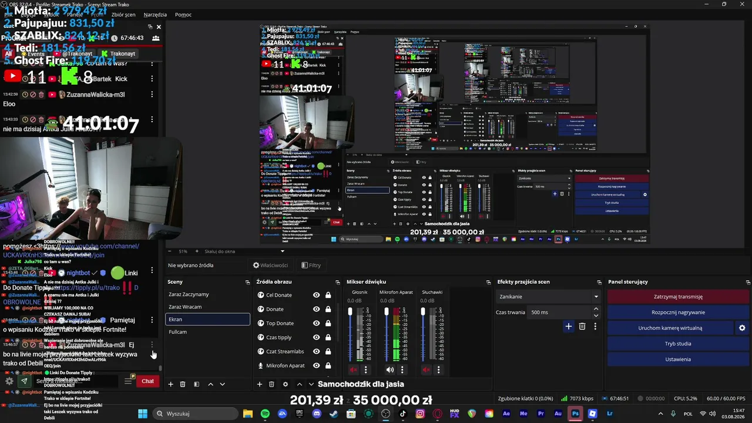Open the Pomoc menu
This screenshot has width=752, height=423.
pos(183,15)
